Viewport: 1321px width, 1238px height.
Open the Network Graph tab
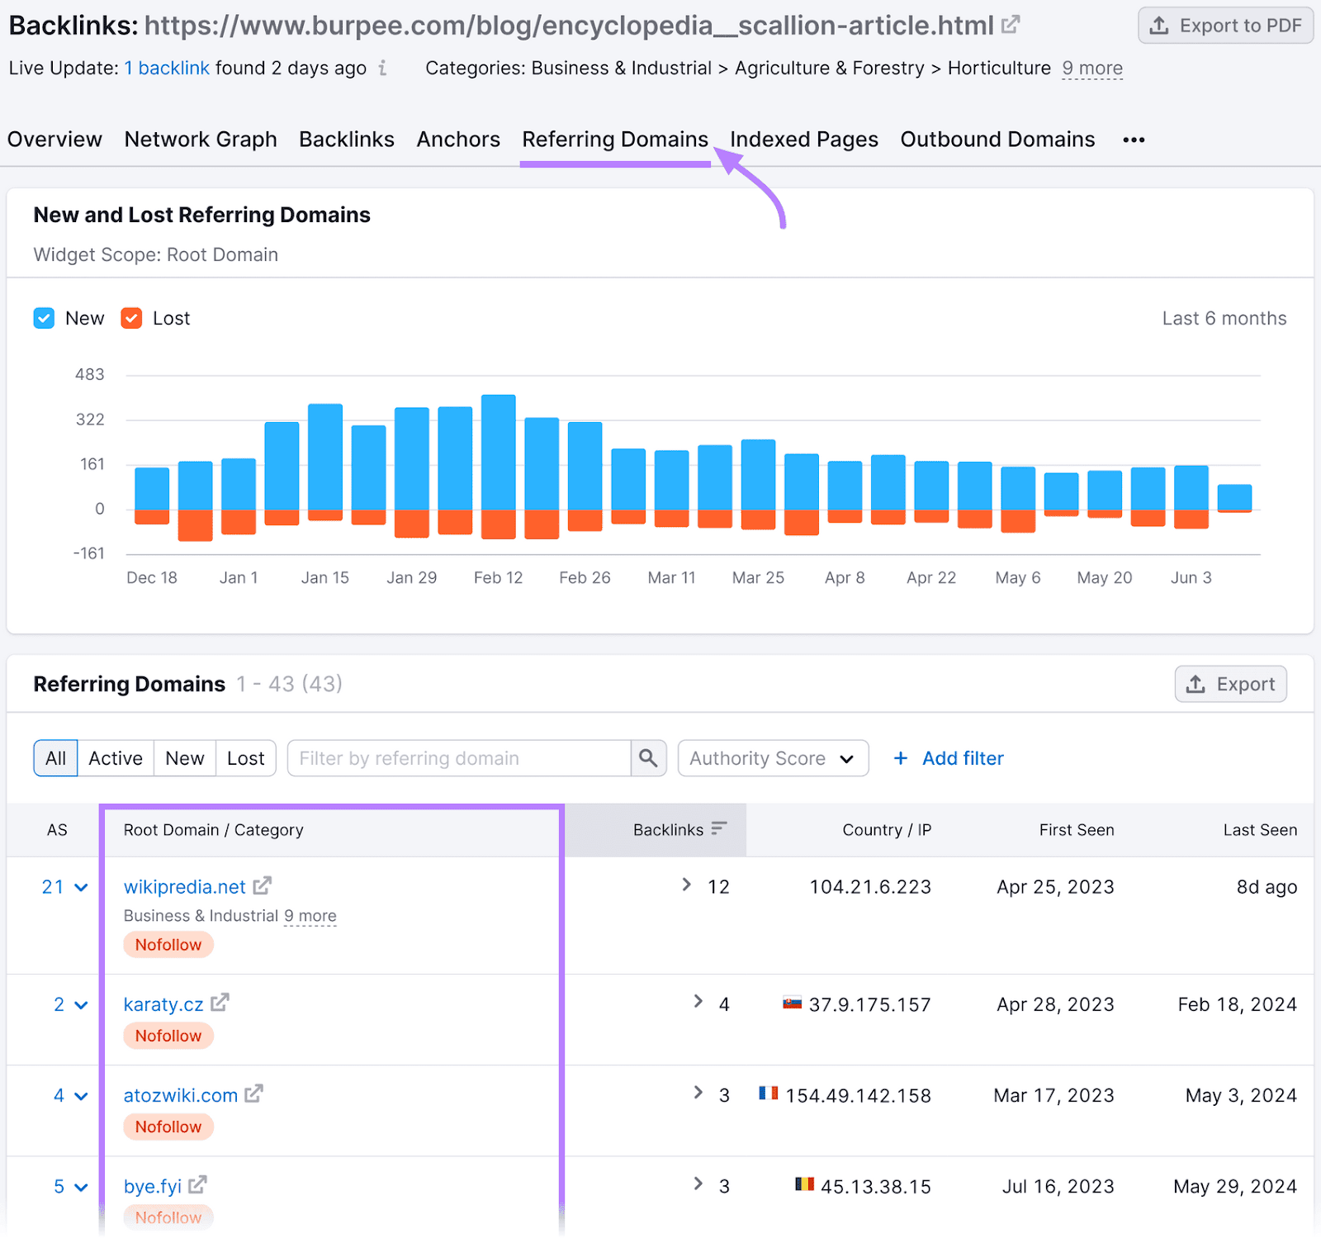coord(200,139)
